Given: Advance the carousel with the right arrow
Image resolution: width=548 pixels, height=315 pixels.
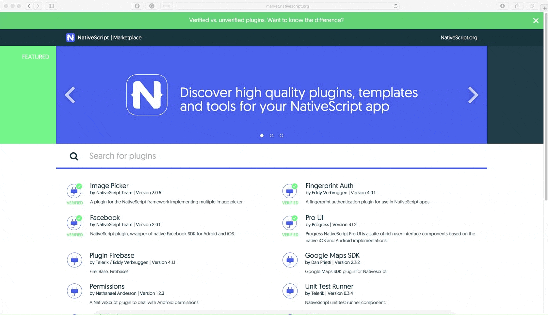Looking at the screenshot, I should pos(473,95).
